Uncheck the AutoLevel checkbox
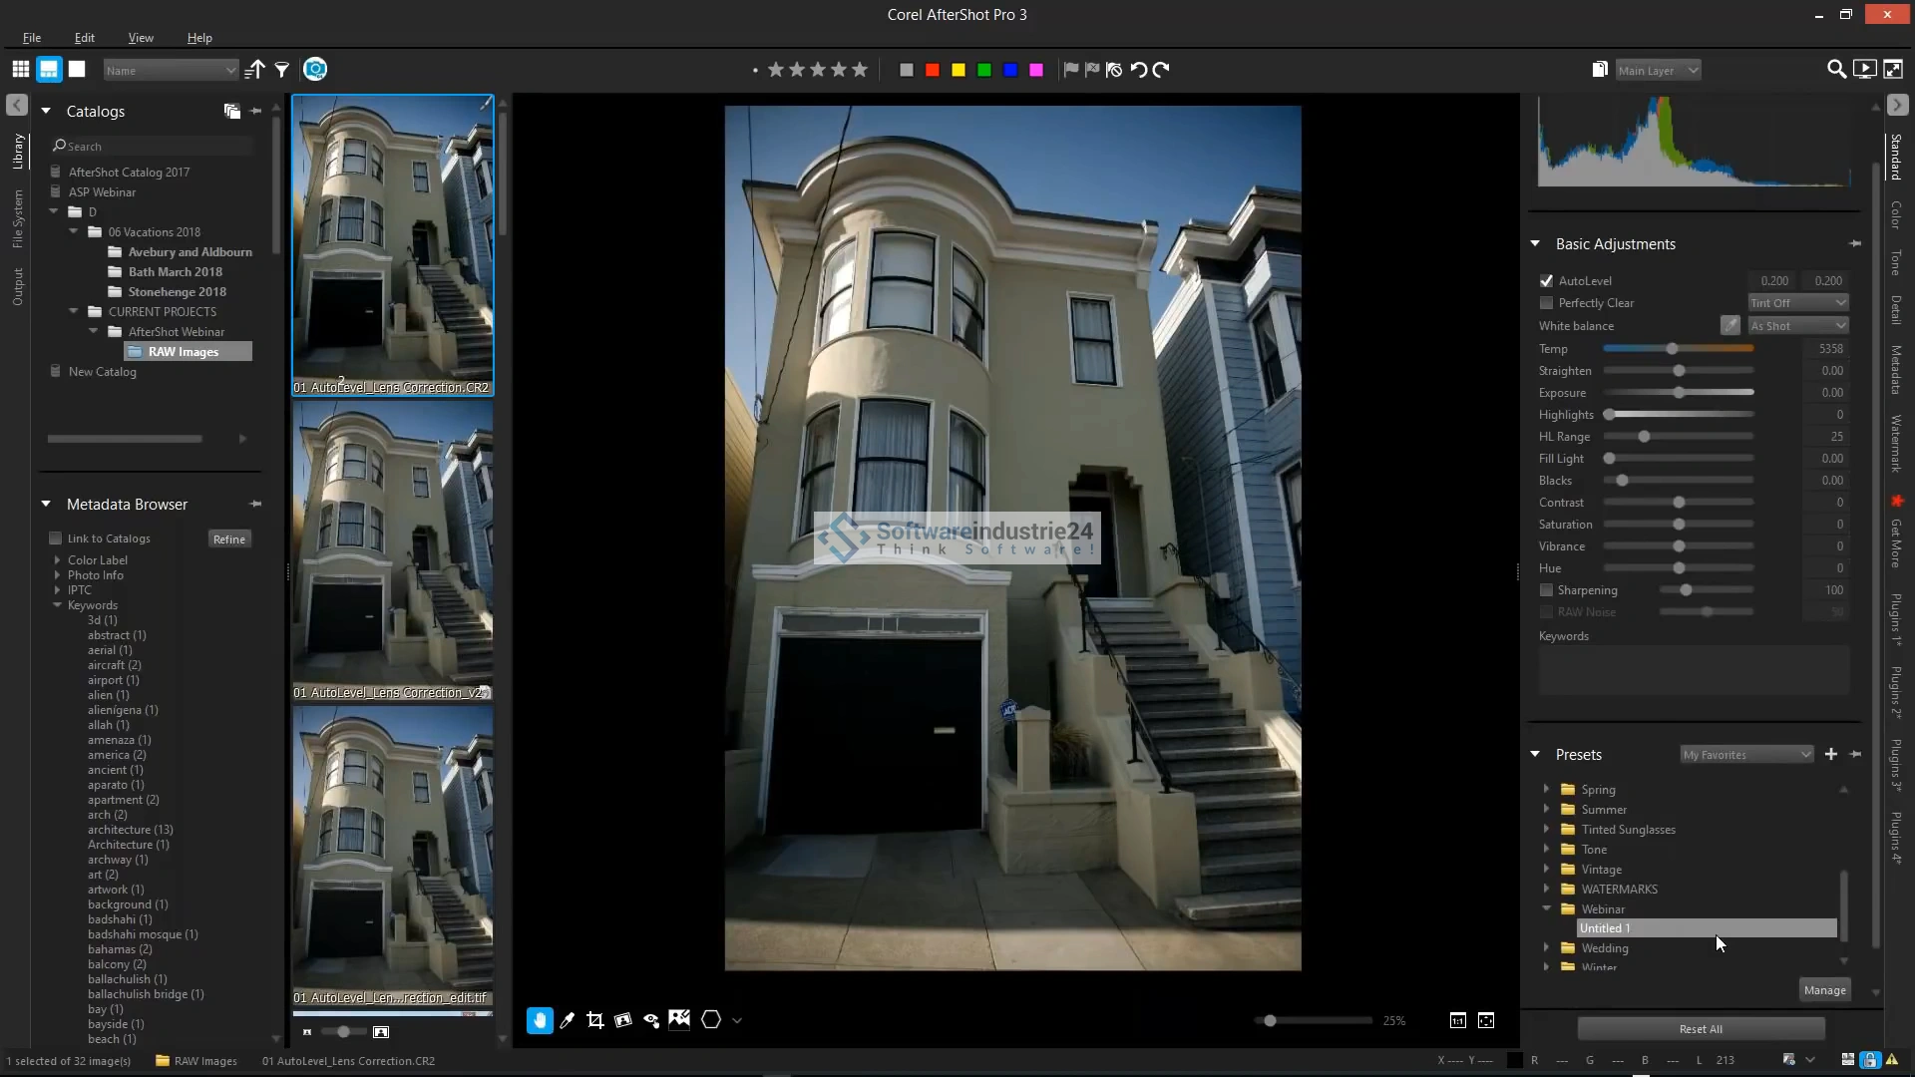Image resolution: width=1915 pixels, height=1077 pixels. (x=1546, y=281)
